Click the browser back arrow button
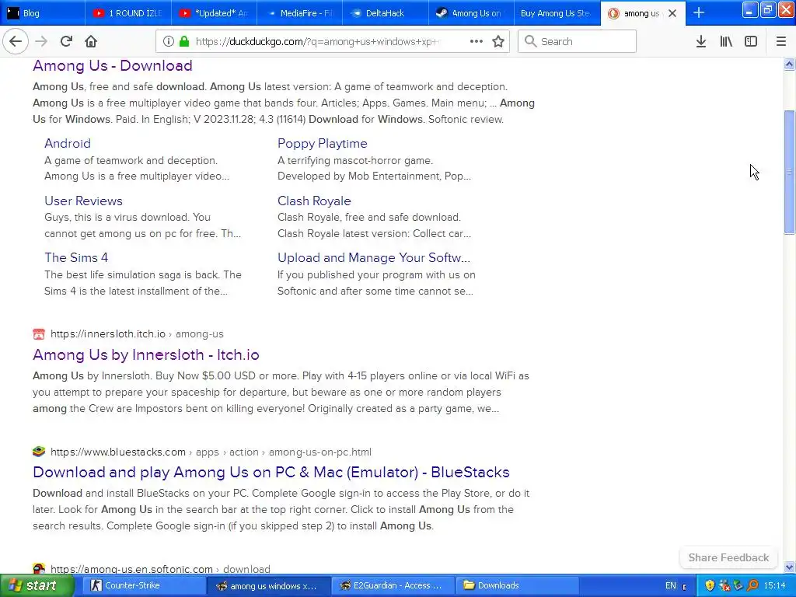The width and height of the screenshot is (796, 597). [16, 41]
